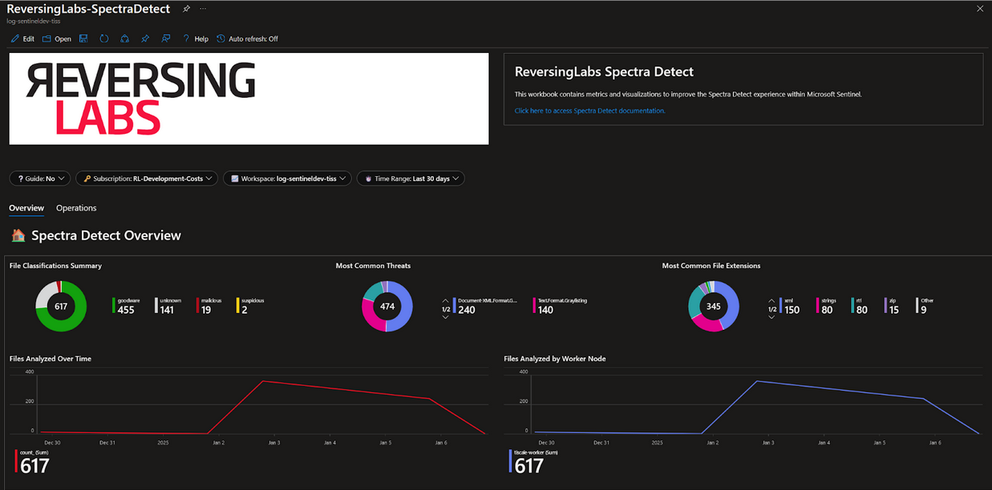Image resolution: width=992 pixels, height=490 pixels.
Task: Switch to the Operations tab
Action: click(76, 208)
